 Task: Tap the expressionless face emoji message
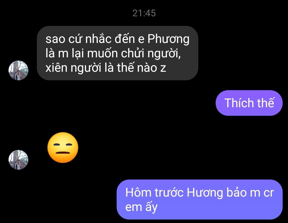(x=63, y=148)
